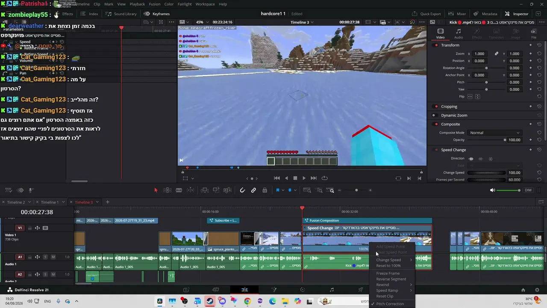
Task: Select the arrow Selection mode tool
Action: [x=156, y=190]
